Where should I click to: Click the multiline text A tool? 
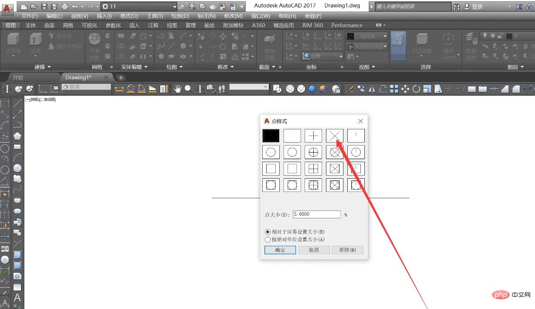pyautogui.click(x=17, y=298)
